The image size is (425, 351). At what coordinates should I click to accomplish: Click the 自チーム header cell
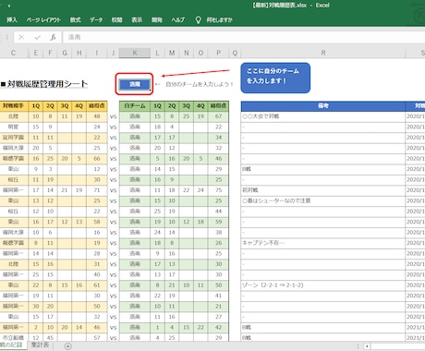click(x=135, y=106)
